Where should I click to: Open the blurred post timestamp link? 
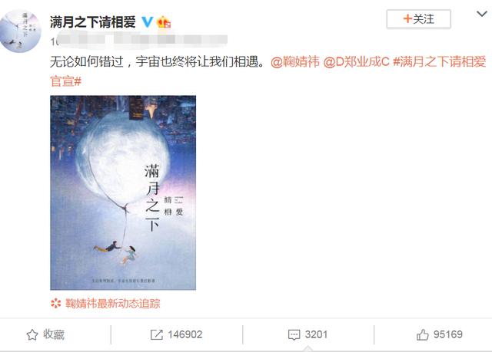click(x=138, y=41)
